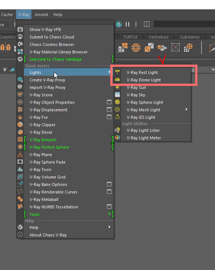This screenshot has height=270, width=215.
Task: Click the V-Ray Decal icon
Action: (20, 132)
